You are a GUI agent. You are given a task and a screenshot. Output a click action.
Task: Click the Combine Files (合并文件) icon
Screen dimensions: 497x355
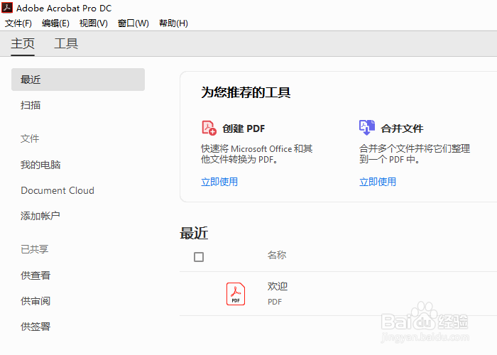coord(367,127)
